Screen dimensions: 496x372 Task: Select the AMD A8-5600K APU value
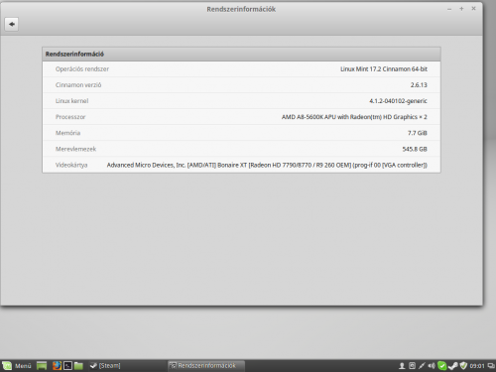(x=354, y=117)
